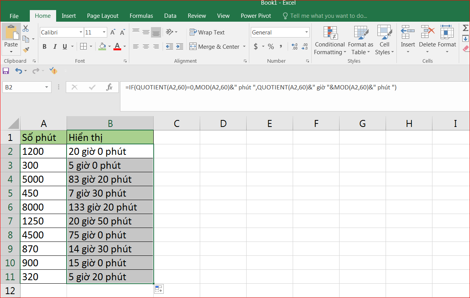This screenshot has width=470, height=298.
Task: Expand the Paste options arrow
Action: point(11,51)
